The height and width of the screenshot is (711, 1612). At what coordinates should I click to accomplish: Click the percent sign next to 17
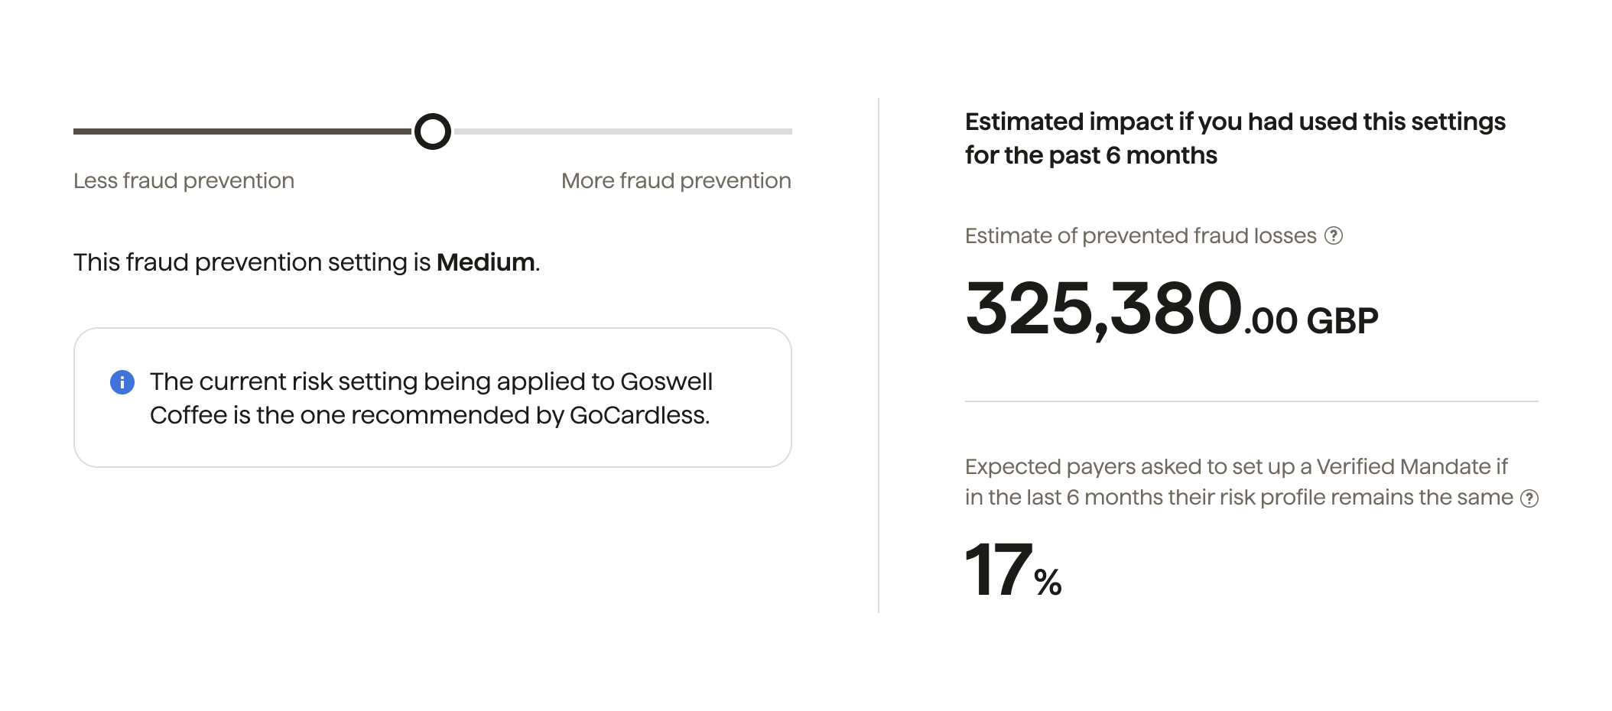tap(1048, 583)
